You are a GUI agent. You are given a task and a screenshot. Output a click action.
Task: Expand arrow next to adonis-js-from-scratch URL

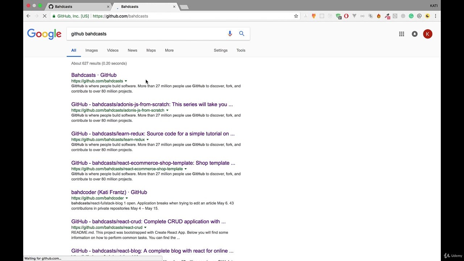(x=167, y=111)
